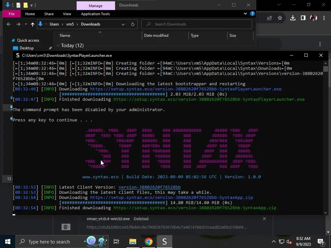Open Chrome downloads icon

[x=293, y=18]
